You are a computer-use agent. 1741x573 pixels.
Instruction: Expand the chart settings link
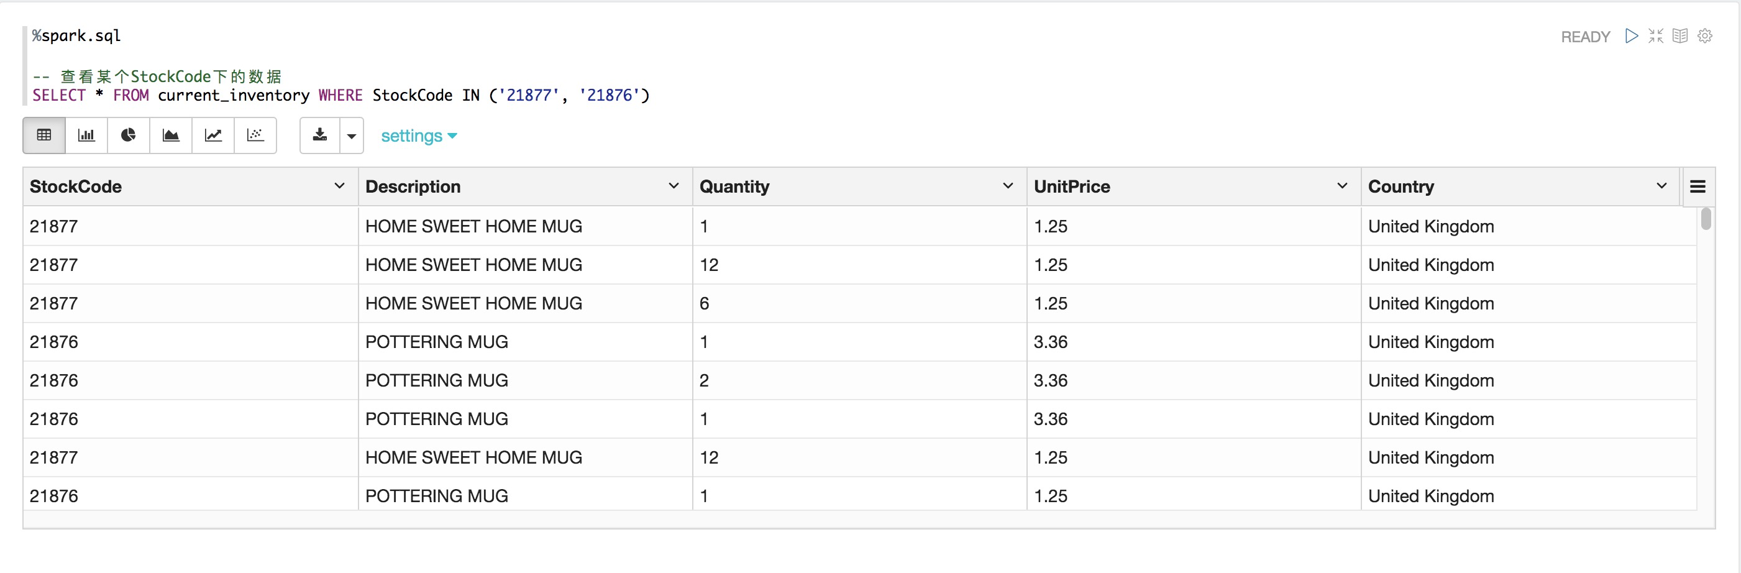(419, 136)
